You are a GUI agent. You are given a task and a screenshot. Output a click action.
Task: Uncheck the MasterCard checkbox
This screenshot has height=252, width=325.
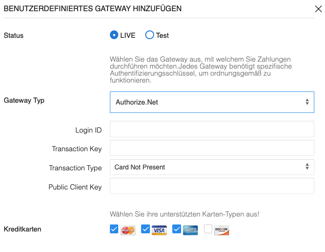click(x=114, y=229)
